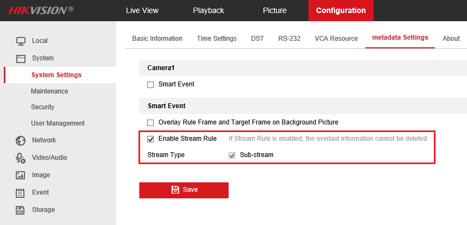467x225 pixels.
Task: Click the Event notepad icon
Action: click(x=21, y=193)
